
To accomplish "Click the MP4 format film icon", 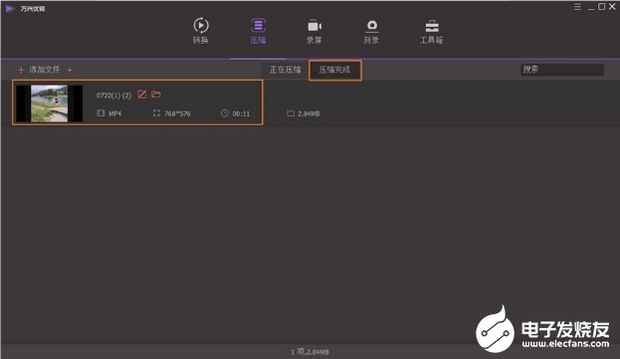I will (x=101, y=113).
